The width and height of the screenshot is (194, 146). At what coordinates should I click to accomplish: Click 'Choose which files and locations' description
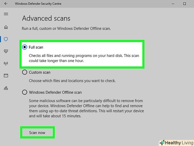pos(72,81)
